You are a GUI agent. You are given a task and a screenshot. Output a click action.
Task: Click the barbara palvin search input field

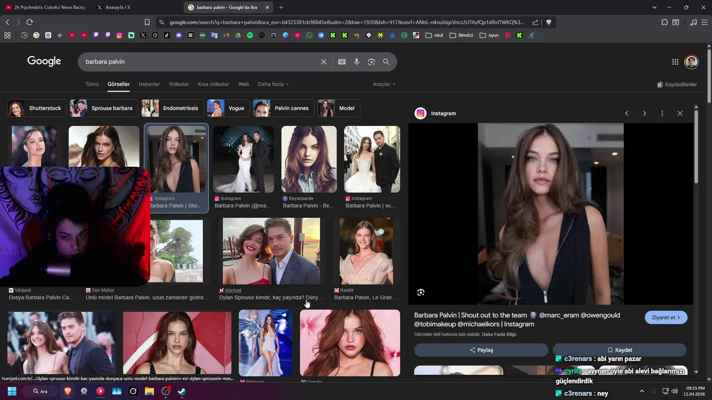(200, 62)
